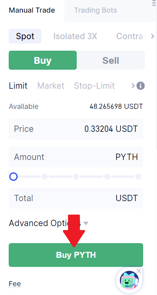Open the menu icon at top right
The width and height of the screenshot is (157, 295).
click(x=154, y=3)
